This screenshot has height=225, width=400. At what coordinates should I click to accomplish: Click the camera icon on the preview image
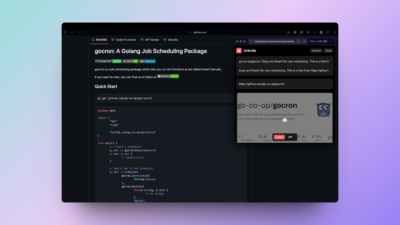pos(285,120)
